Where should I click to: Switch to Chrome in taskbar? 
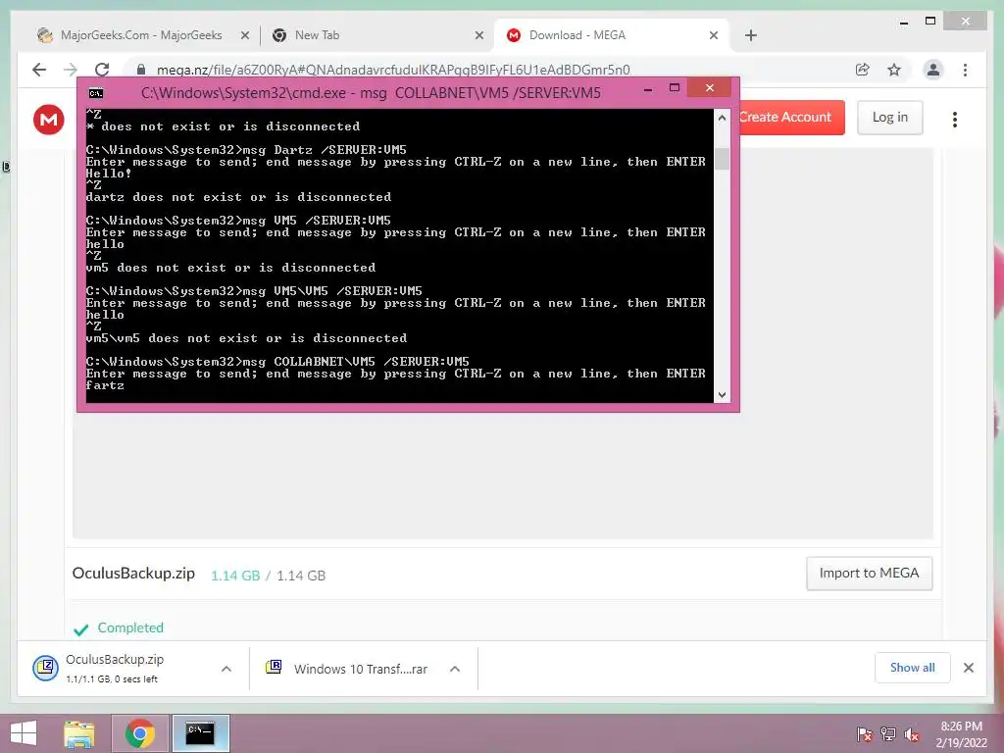point(140,733)
